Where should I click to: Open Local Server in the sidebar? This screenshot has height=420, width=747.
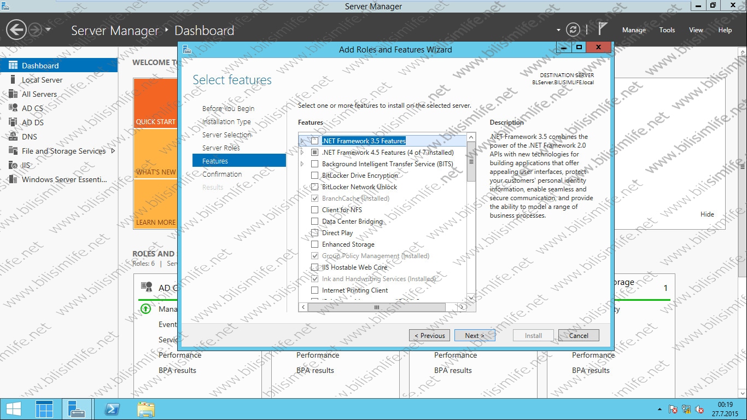point(59,80)
